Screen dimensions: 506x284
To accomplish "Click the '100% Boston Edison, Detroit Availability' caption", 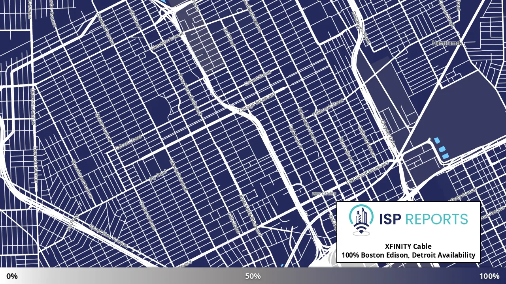I will pos(408,255).
